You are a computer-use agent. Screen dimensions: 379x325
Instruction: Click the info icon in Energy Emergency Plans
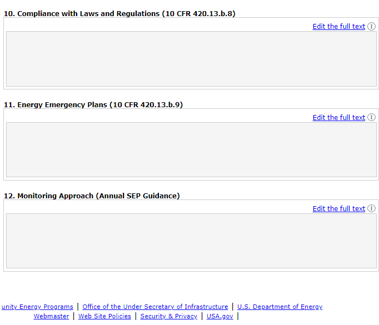tap(372, 117)
